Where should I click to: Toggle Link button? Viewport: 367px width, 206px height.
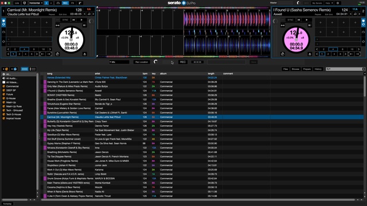coord(17,3)
